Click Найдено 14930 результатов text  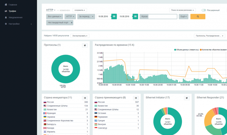tap(57, 36)
